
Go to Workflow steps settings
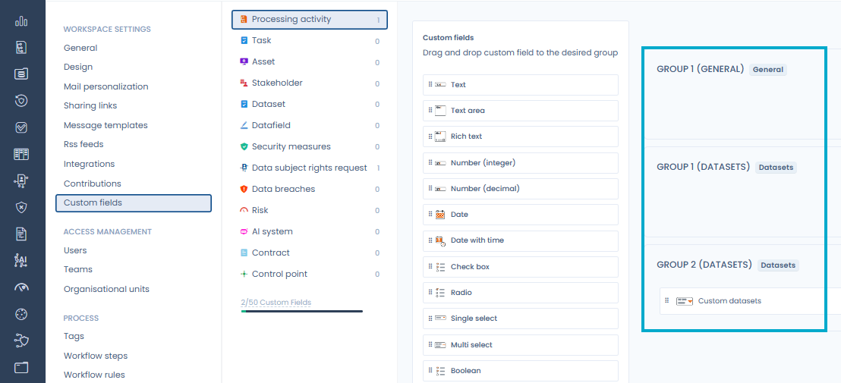click(96, 356)
